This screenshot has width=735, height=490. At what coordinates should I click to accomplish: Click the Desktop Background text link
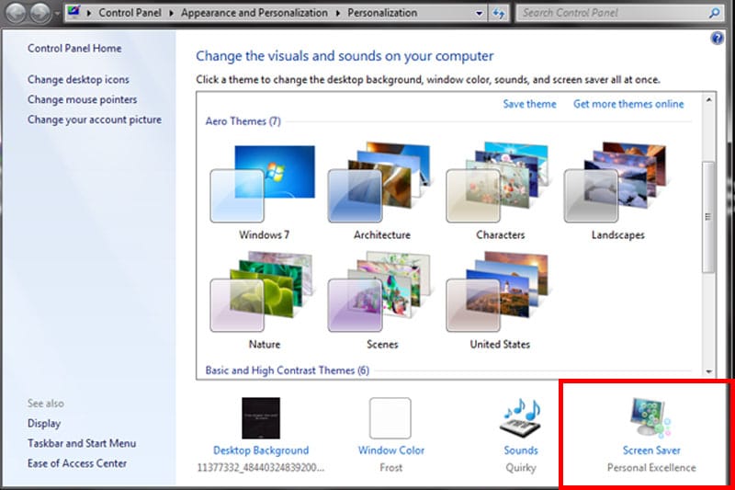pyautogui.click(x=261, y=450)
